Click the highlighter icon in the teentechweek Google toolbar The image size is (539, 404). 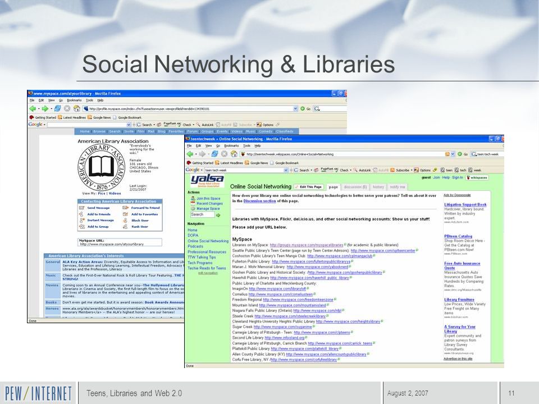(x=435, y=170)
